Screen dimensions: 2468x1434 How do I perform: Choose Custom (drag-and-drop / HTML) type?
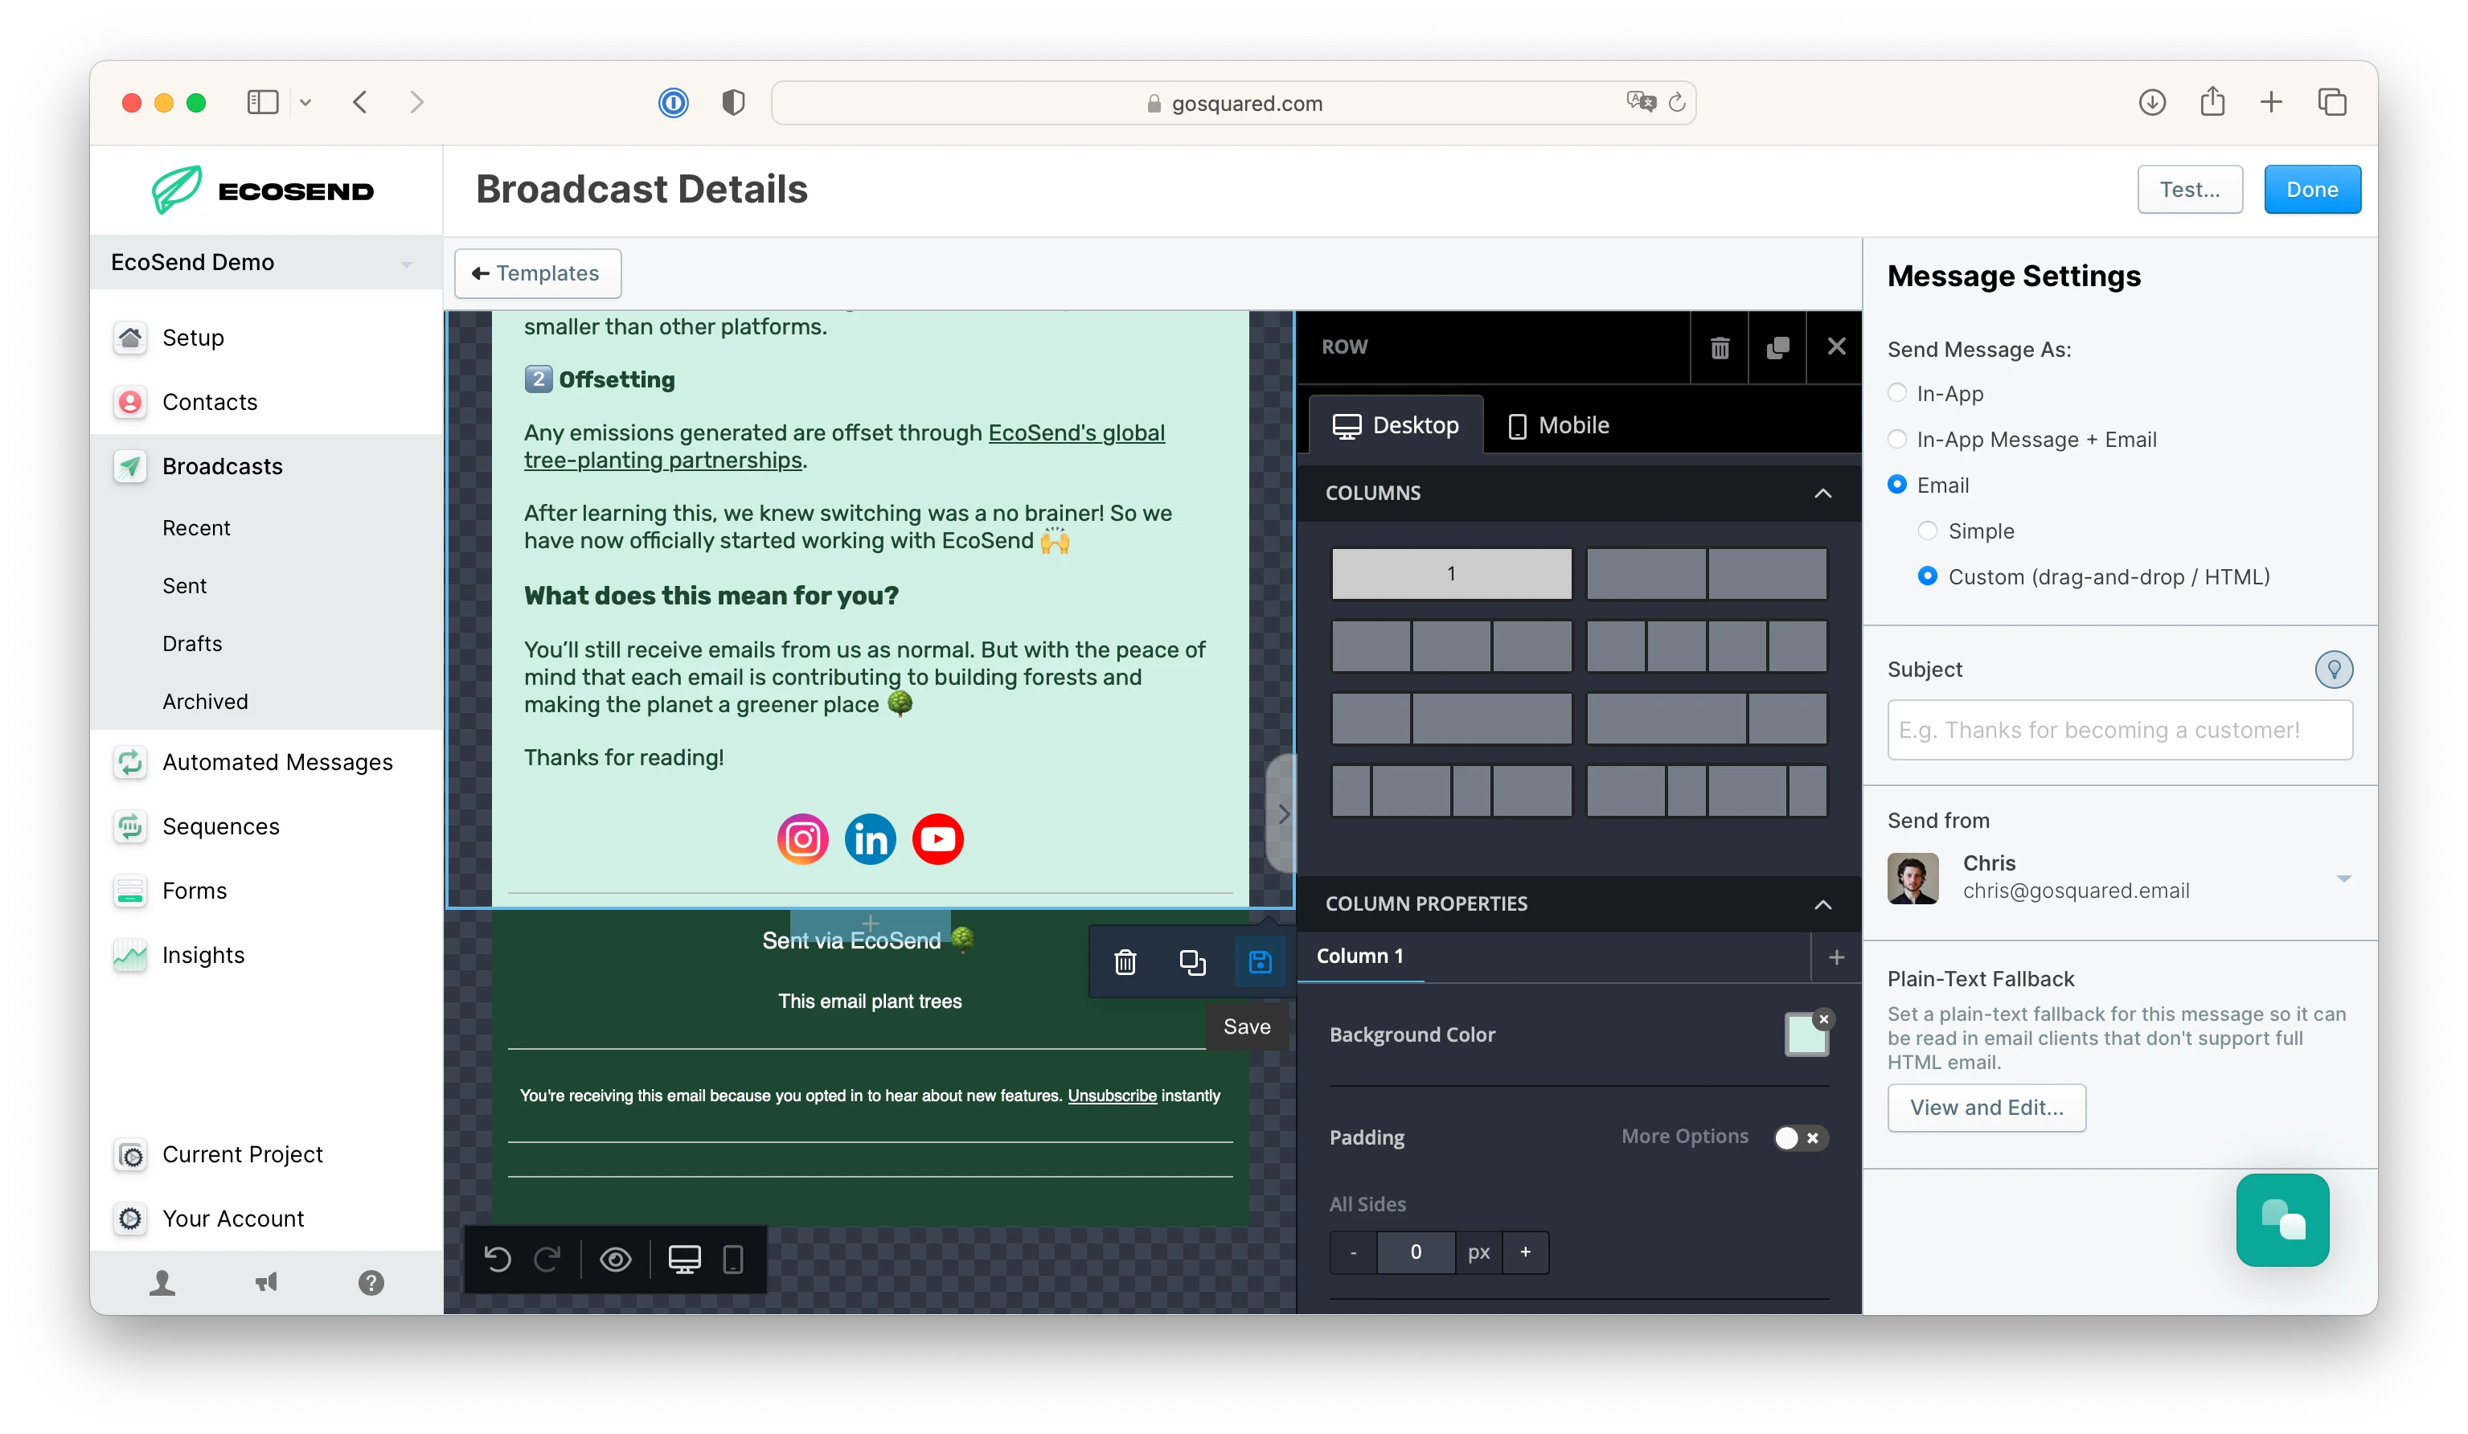[1928, 577]
